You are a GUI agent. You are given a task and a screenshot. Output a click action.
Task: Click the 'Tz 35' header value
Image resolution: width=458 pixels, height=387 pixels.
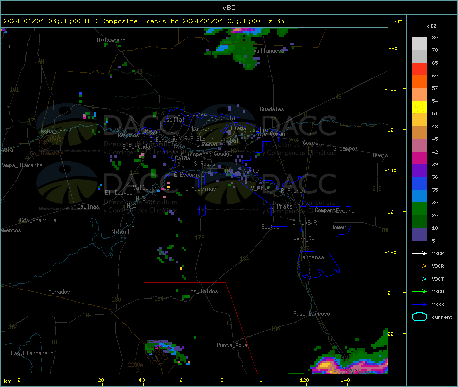click(x=274, y=21)
